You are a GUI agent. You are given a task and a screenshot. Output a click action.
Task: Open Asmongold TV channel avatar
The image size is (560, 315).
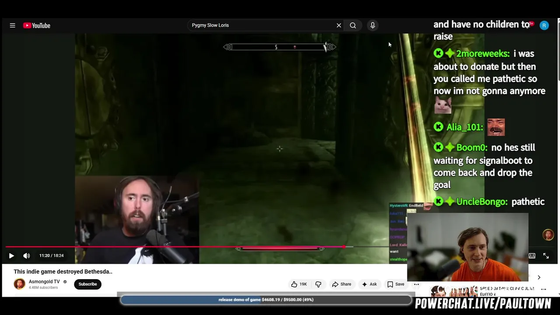(19, 284)
